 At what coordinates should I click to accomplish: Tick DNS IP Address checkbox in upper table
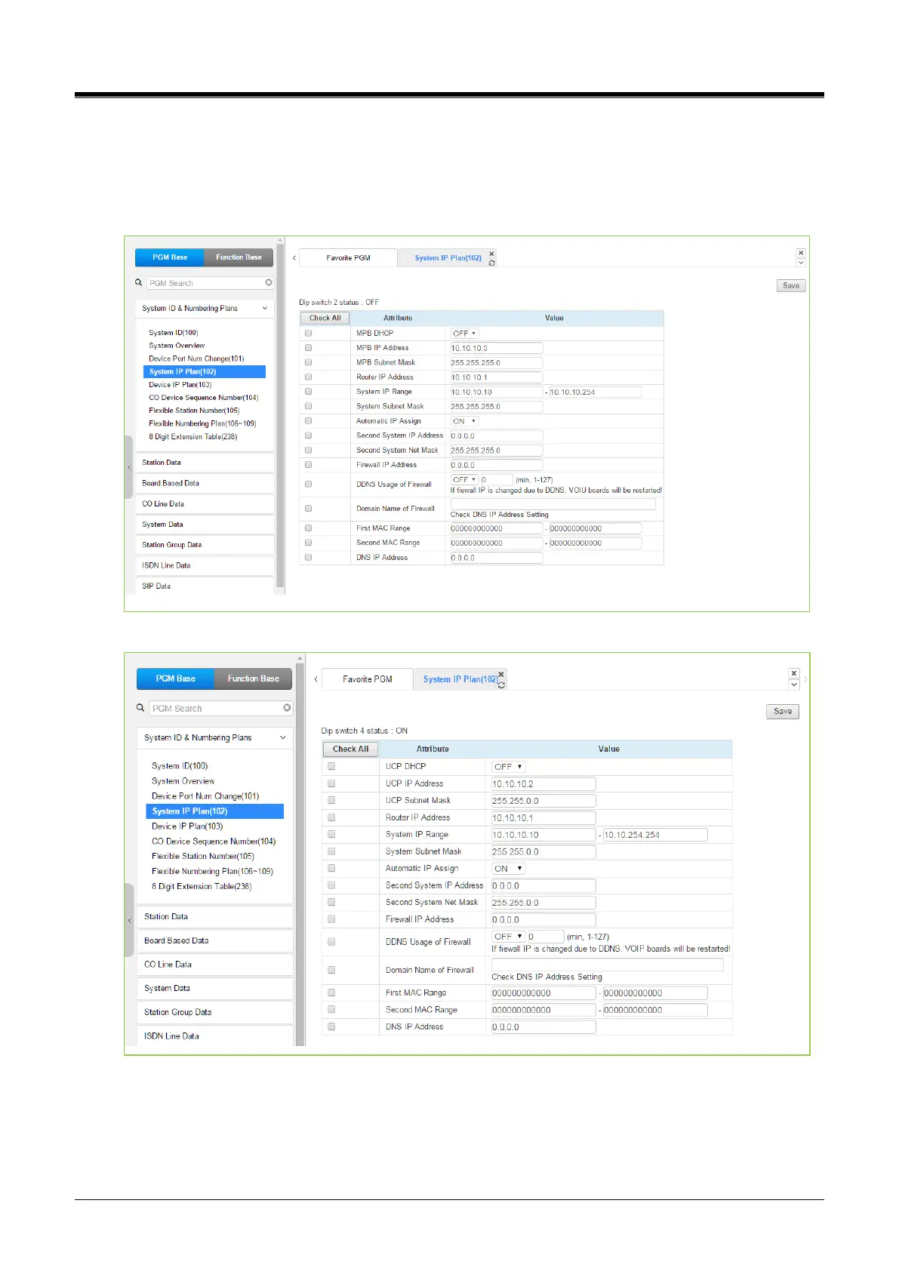click(308, 557)
